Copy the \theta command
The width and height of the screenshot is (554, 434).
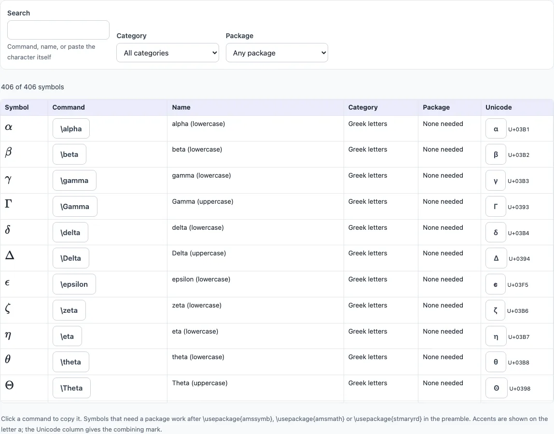(70, 362)
